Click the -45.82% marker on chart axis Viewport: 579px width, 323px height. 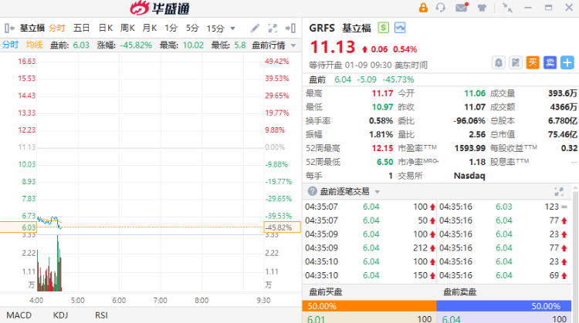282,227
